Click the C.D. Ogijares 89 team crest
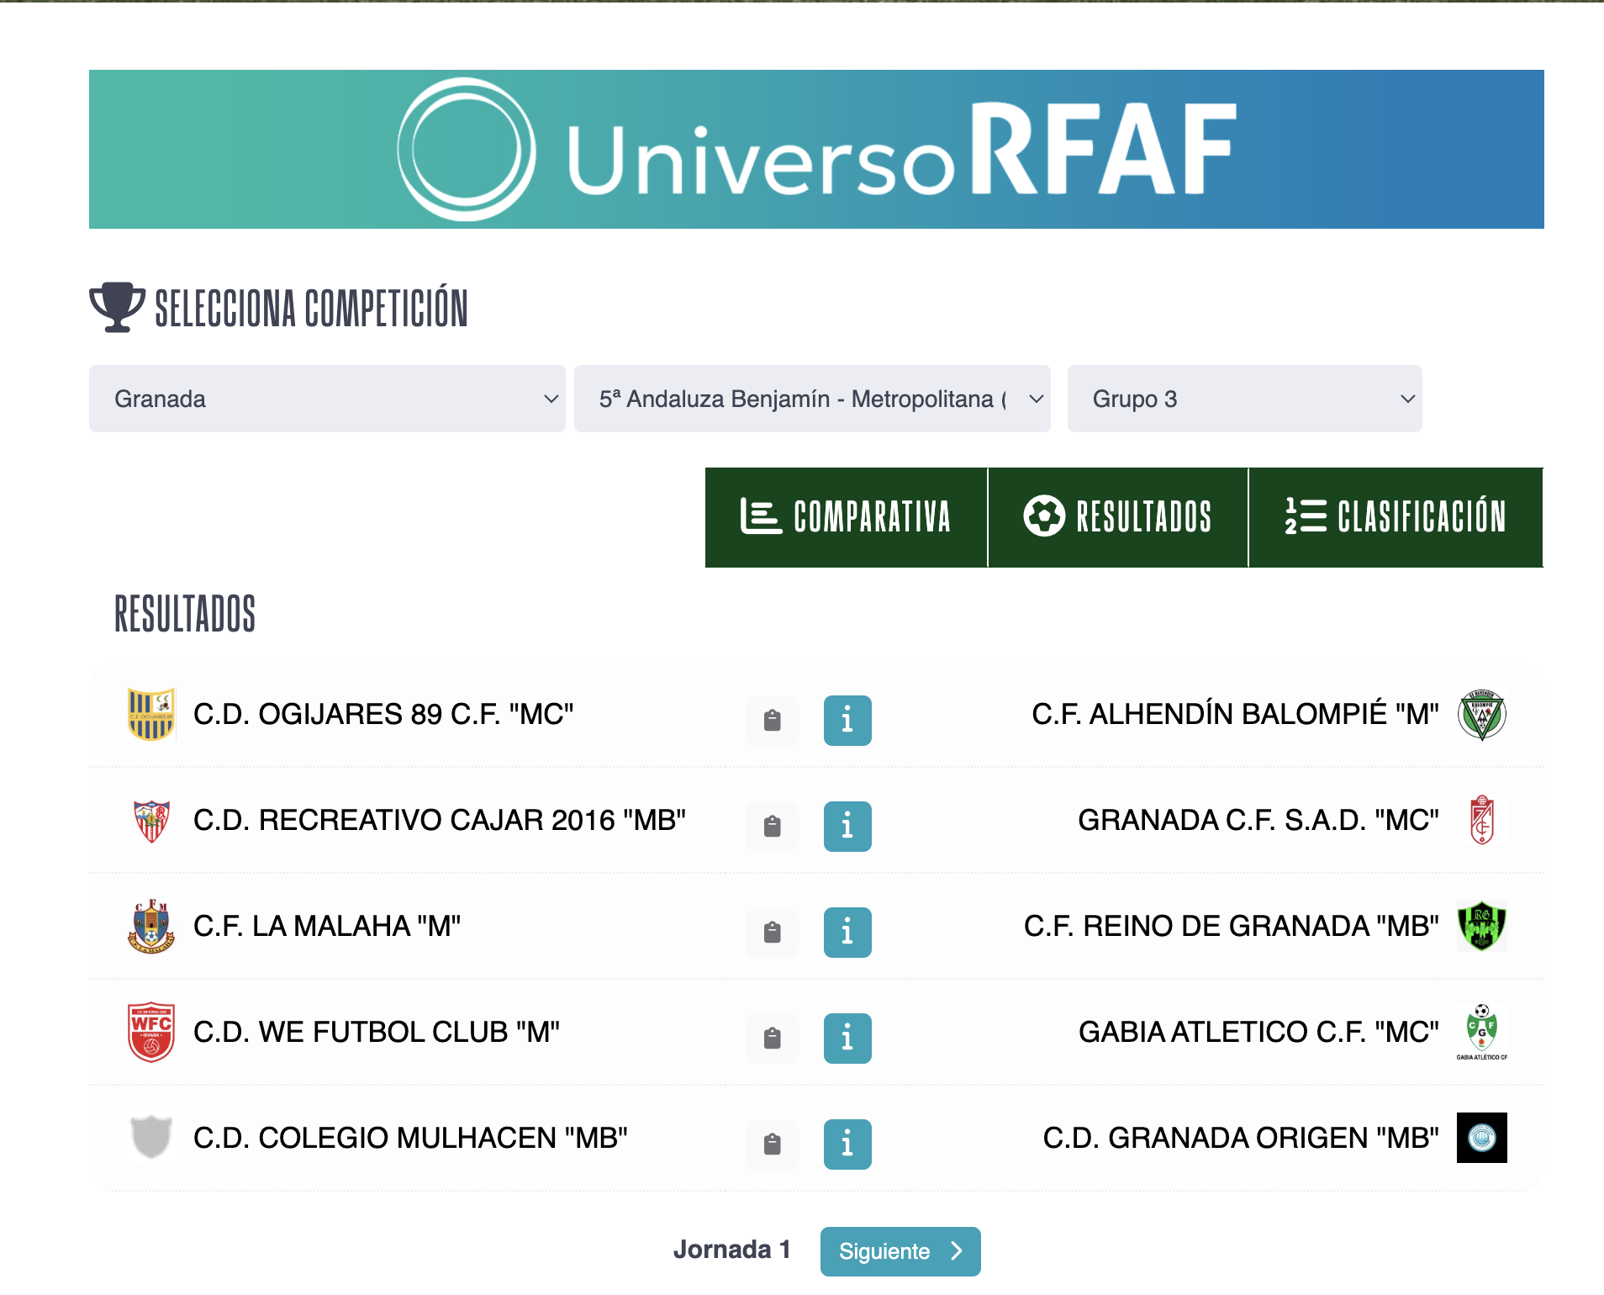 pyautogui.click(x=151, y=714)
